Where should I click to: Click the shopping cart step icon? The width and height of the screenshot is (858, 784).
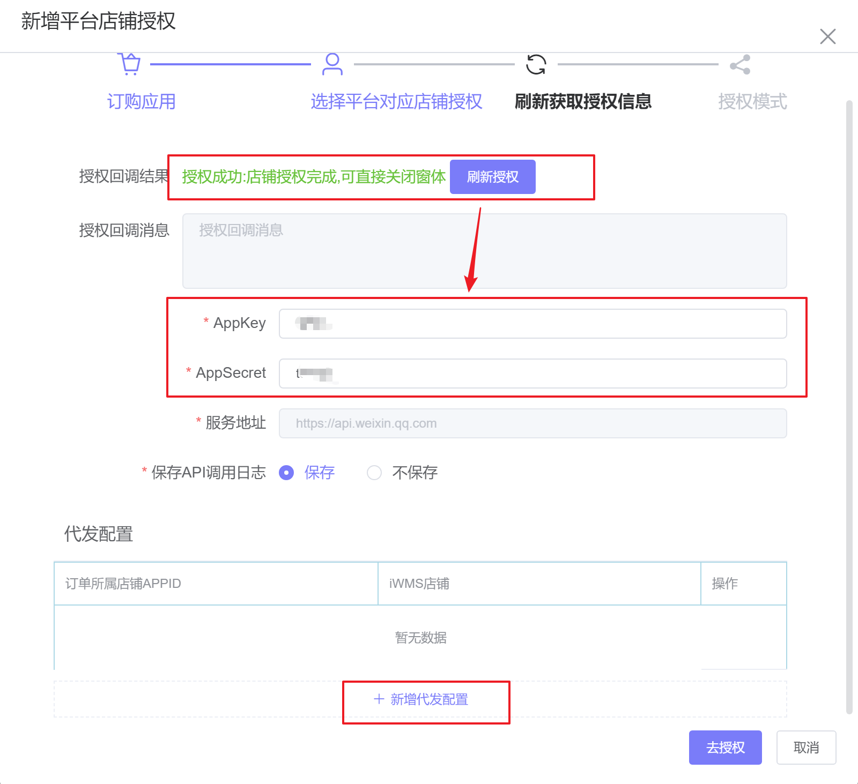tap(130, 64)
